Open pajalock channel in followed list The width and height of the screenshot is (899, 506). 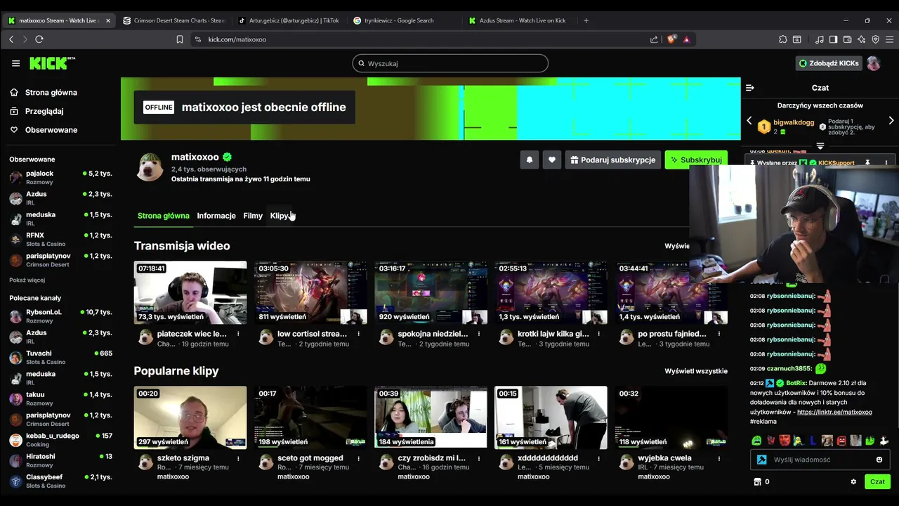click(x=60, y=177)
